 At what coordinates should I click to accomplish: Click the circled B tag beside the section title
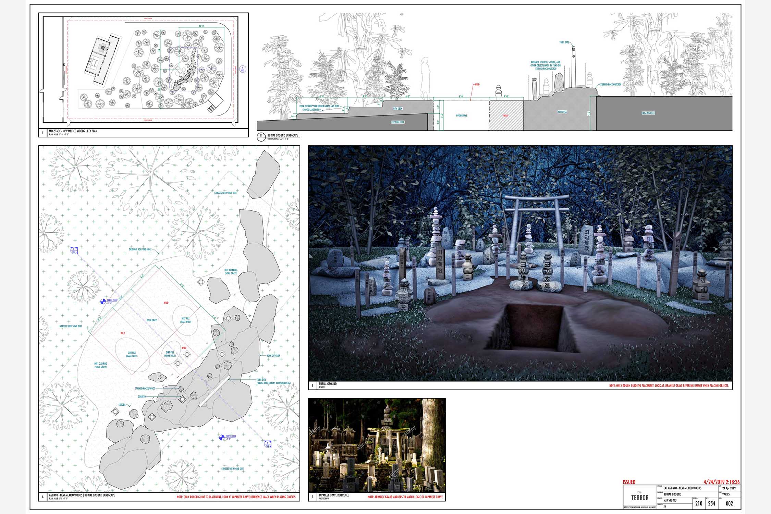pyautogui.click(x=261, y=136)
